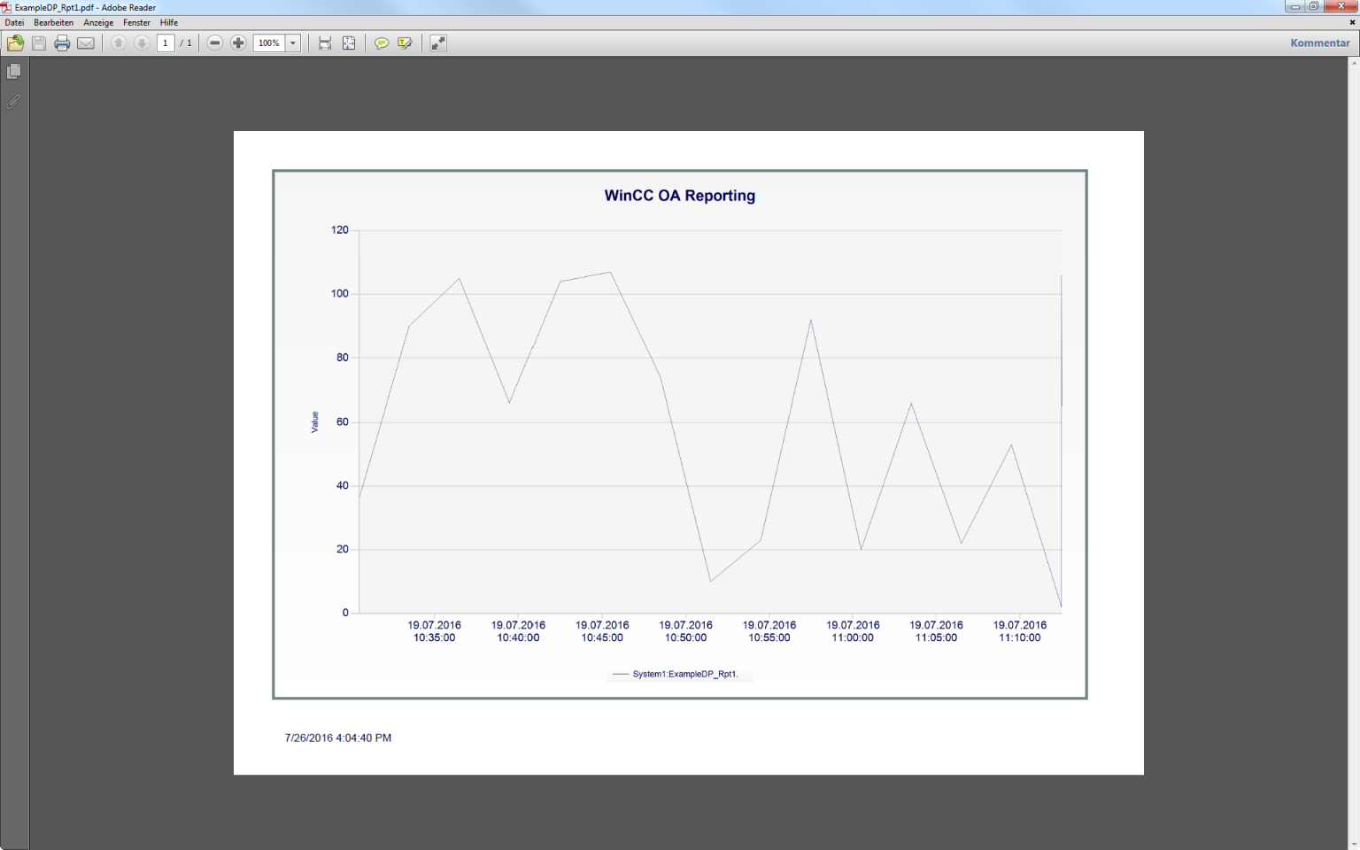Screen dimensions: 1360x850
Task: Open the Kommentar pane
Action: (x=1319, y=42)
